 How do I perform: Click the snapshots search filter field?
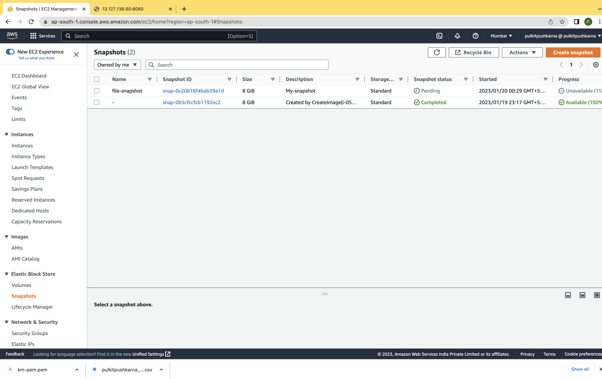pos(241,65)
